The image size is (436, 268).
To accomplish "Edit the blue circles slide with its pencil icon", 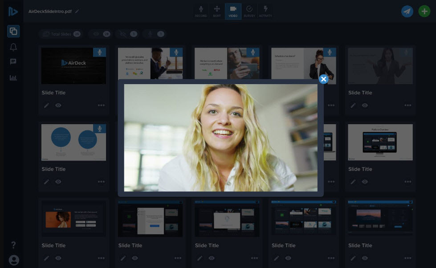I will pos(46,182).
